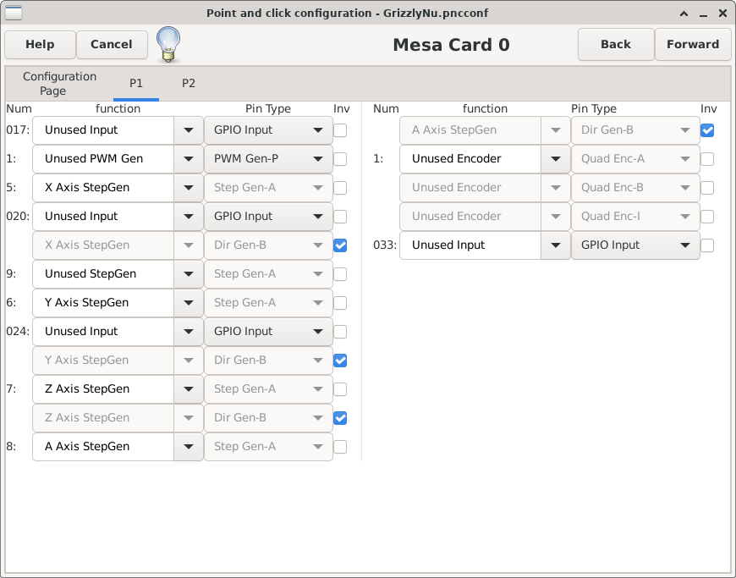Viewport: 736px width, 578px height.
Task: Open A Axis StepGen function dropdown at 8
Action: coord(188,447)
